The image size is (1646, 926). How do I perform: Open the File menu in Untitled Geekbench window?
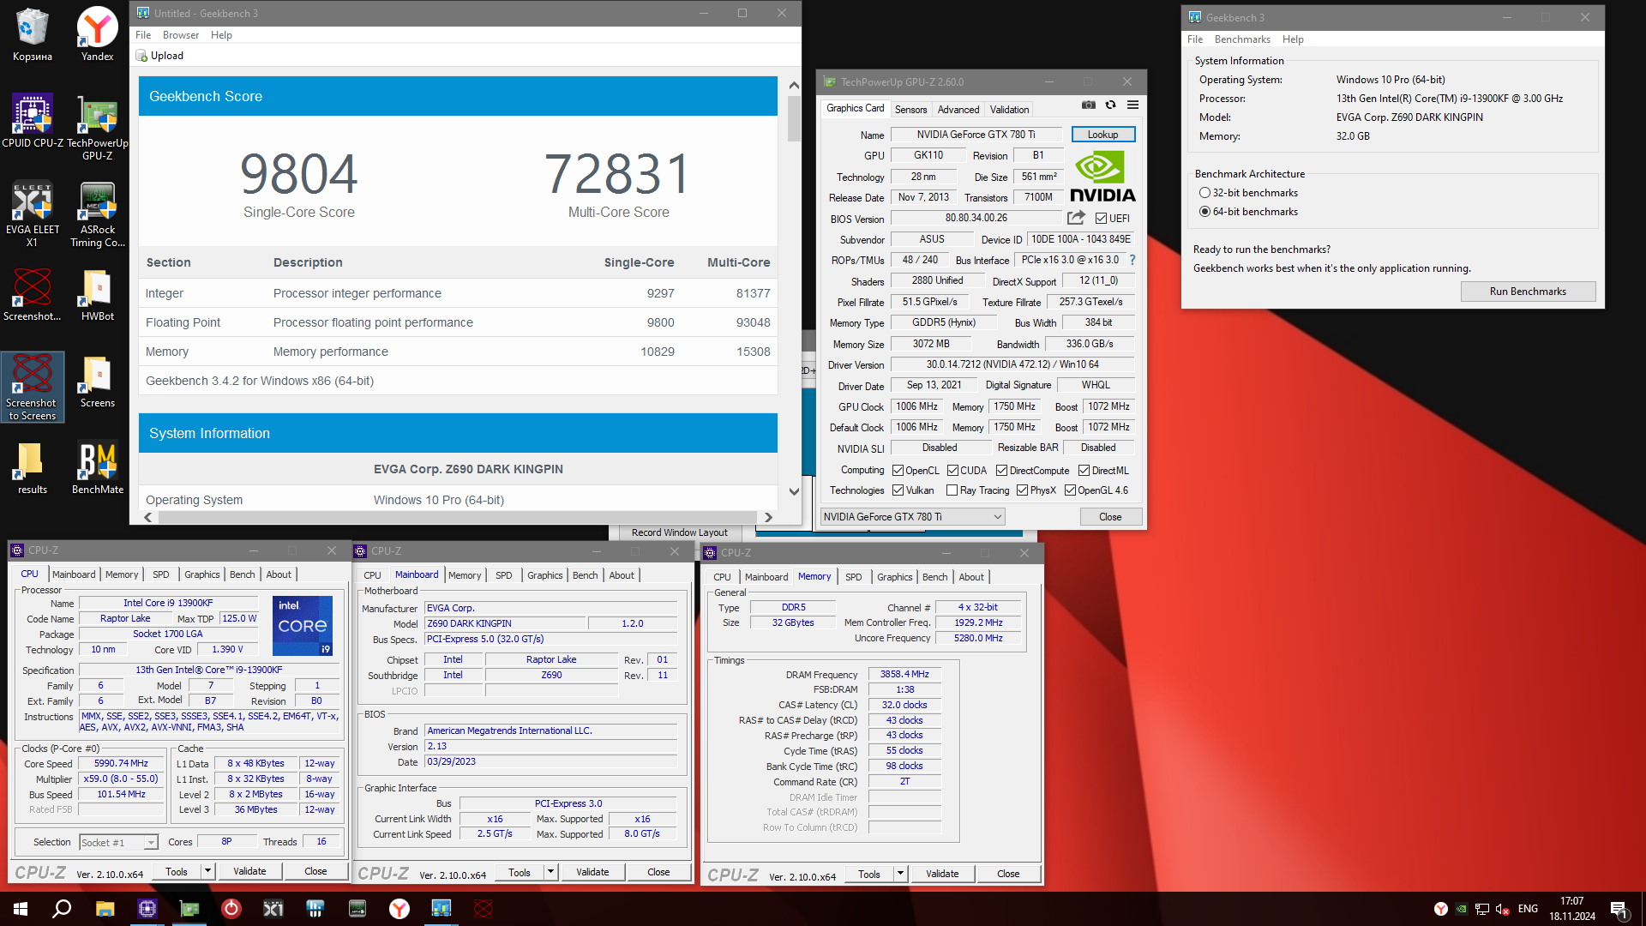click(x=143, y=35)
